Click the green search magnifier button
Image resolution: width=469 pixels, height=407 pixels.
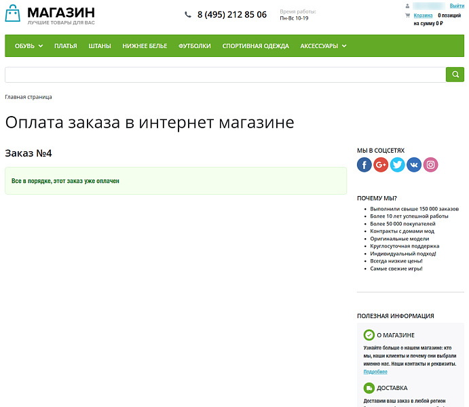coord(455,75)
